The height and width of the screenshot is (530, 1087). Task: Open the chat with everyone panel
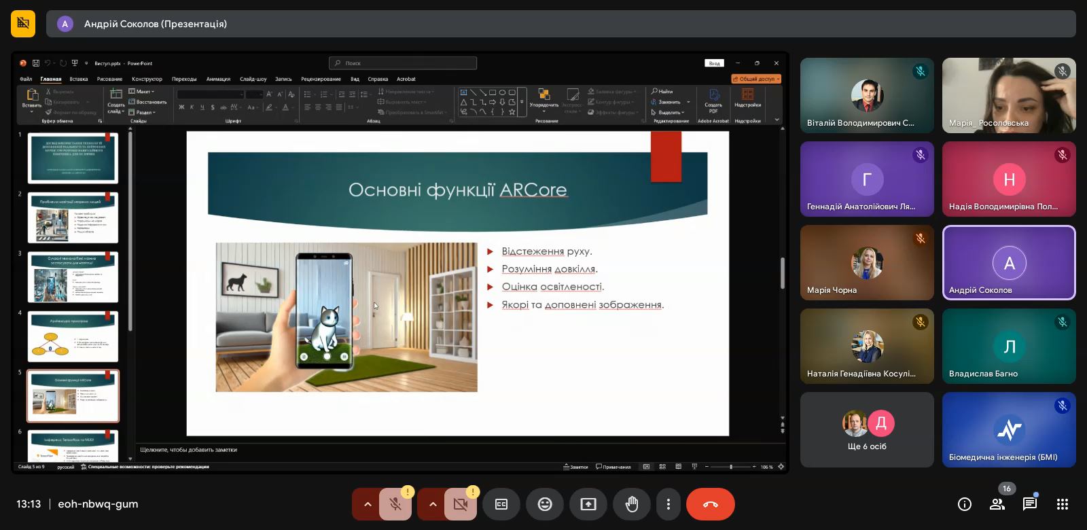click(x=1029, y=504)
